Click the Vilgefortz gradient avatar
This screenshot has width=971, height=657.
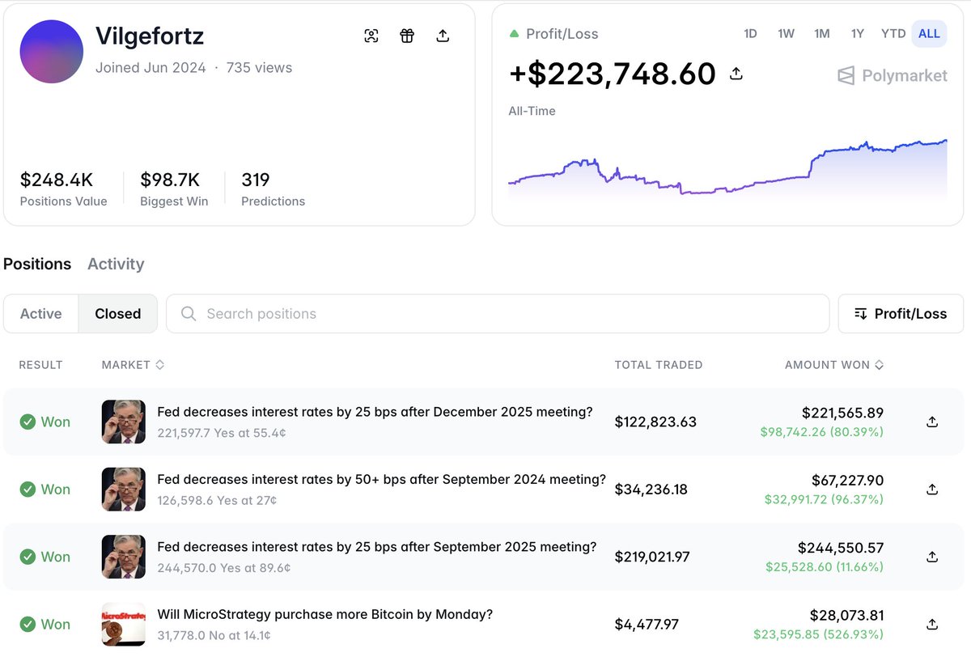point(52,52)
